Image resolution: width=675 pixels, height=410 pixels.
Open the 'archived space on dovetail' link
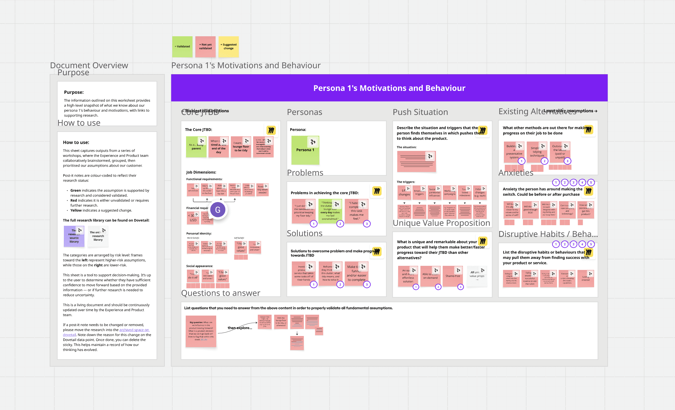134,330
